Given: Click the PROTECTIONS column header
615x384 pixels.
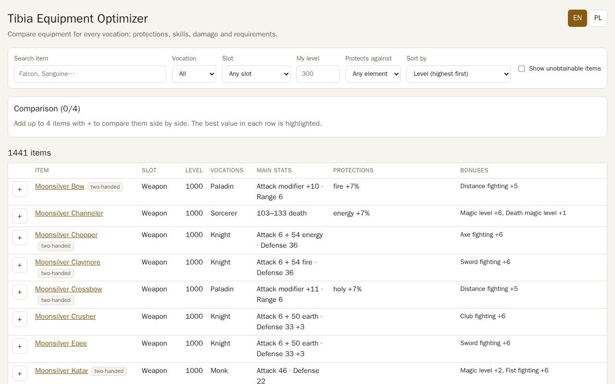Looking at the screenshot, I should tap(353, 170).
